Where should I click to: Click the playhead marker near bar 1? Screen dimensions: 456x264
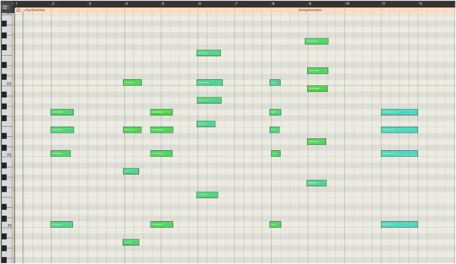[x=23, y=10]
